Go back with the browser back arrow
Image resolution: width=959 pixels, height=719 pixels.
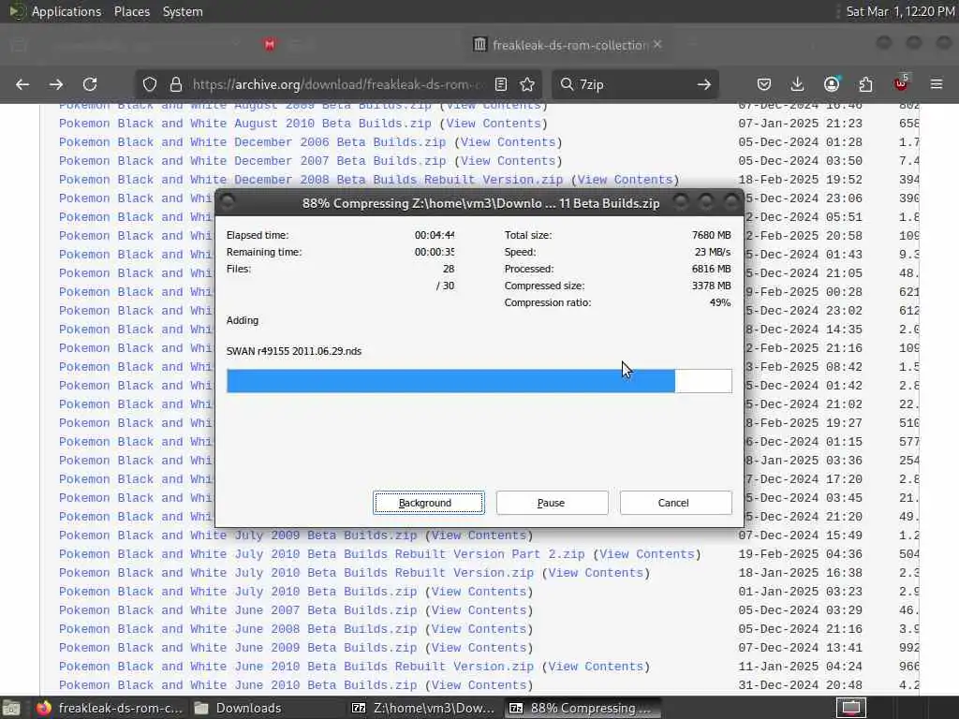22,84
